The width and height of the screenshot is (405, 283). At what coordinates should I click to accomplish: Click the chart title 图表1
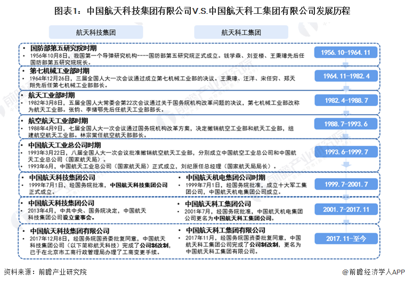pyautogui.click(x=203, y=11)
